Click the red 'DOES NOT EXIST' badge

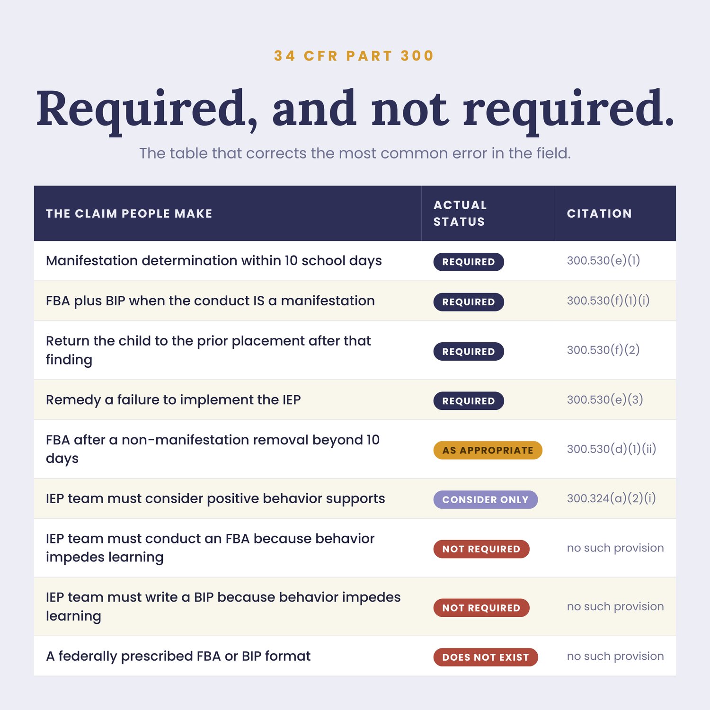point(486,657)
